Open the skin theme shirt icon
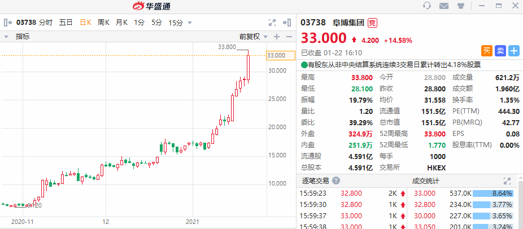The image size is (523, 229). point(461,6)
